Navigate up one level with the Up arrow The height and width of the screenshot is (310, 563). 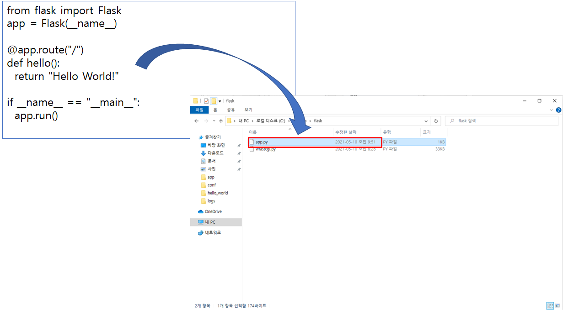pyautogui.click(x=221, y=121)
